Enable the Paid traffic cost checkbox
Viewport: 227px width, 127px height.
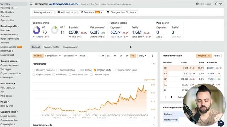pyautogui.click(x=70, y=75)
